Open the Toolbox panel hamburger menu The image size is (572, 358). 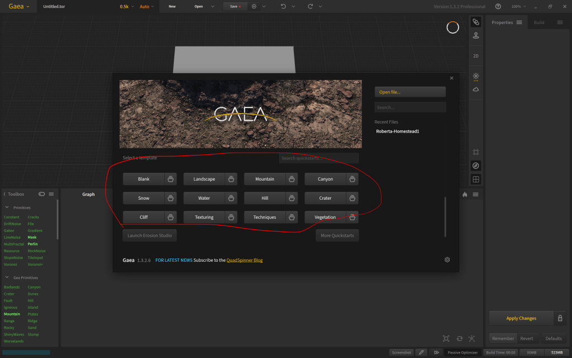51,194
